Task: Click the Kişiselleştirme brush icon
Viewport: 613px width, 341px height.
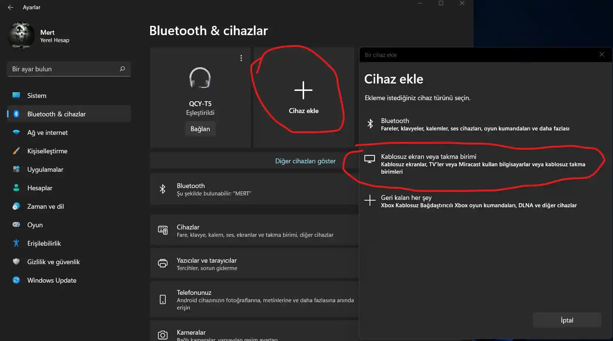Action: click(16, 151)
